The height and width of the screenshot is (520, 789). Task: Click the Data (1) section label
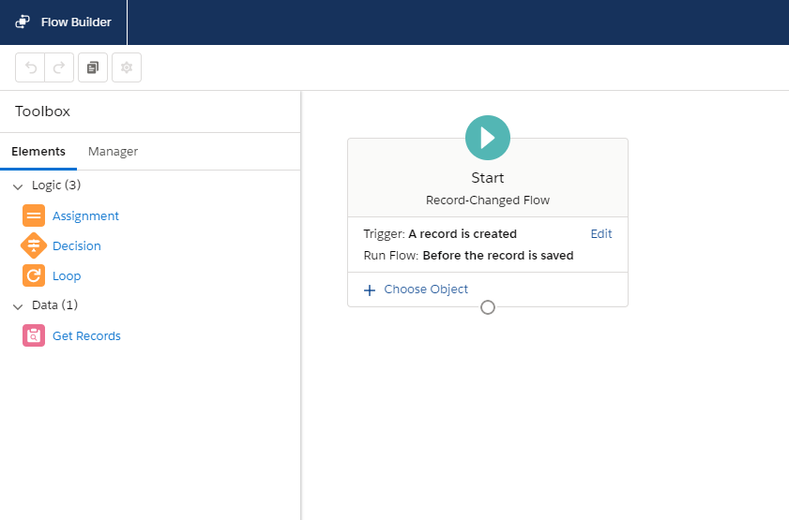[x=54, y=305]
